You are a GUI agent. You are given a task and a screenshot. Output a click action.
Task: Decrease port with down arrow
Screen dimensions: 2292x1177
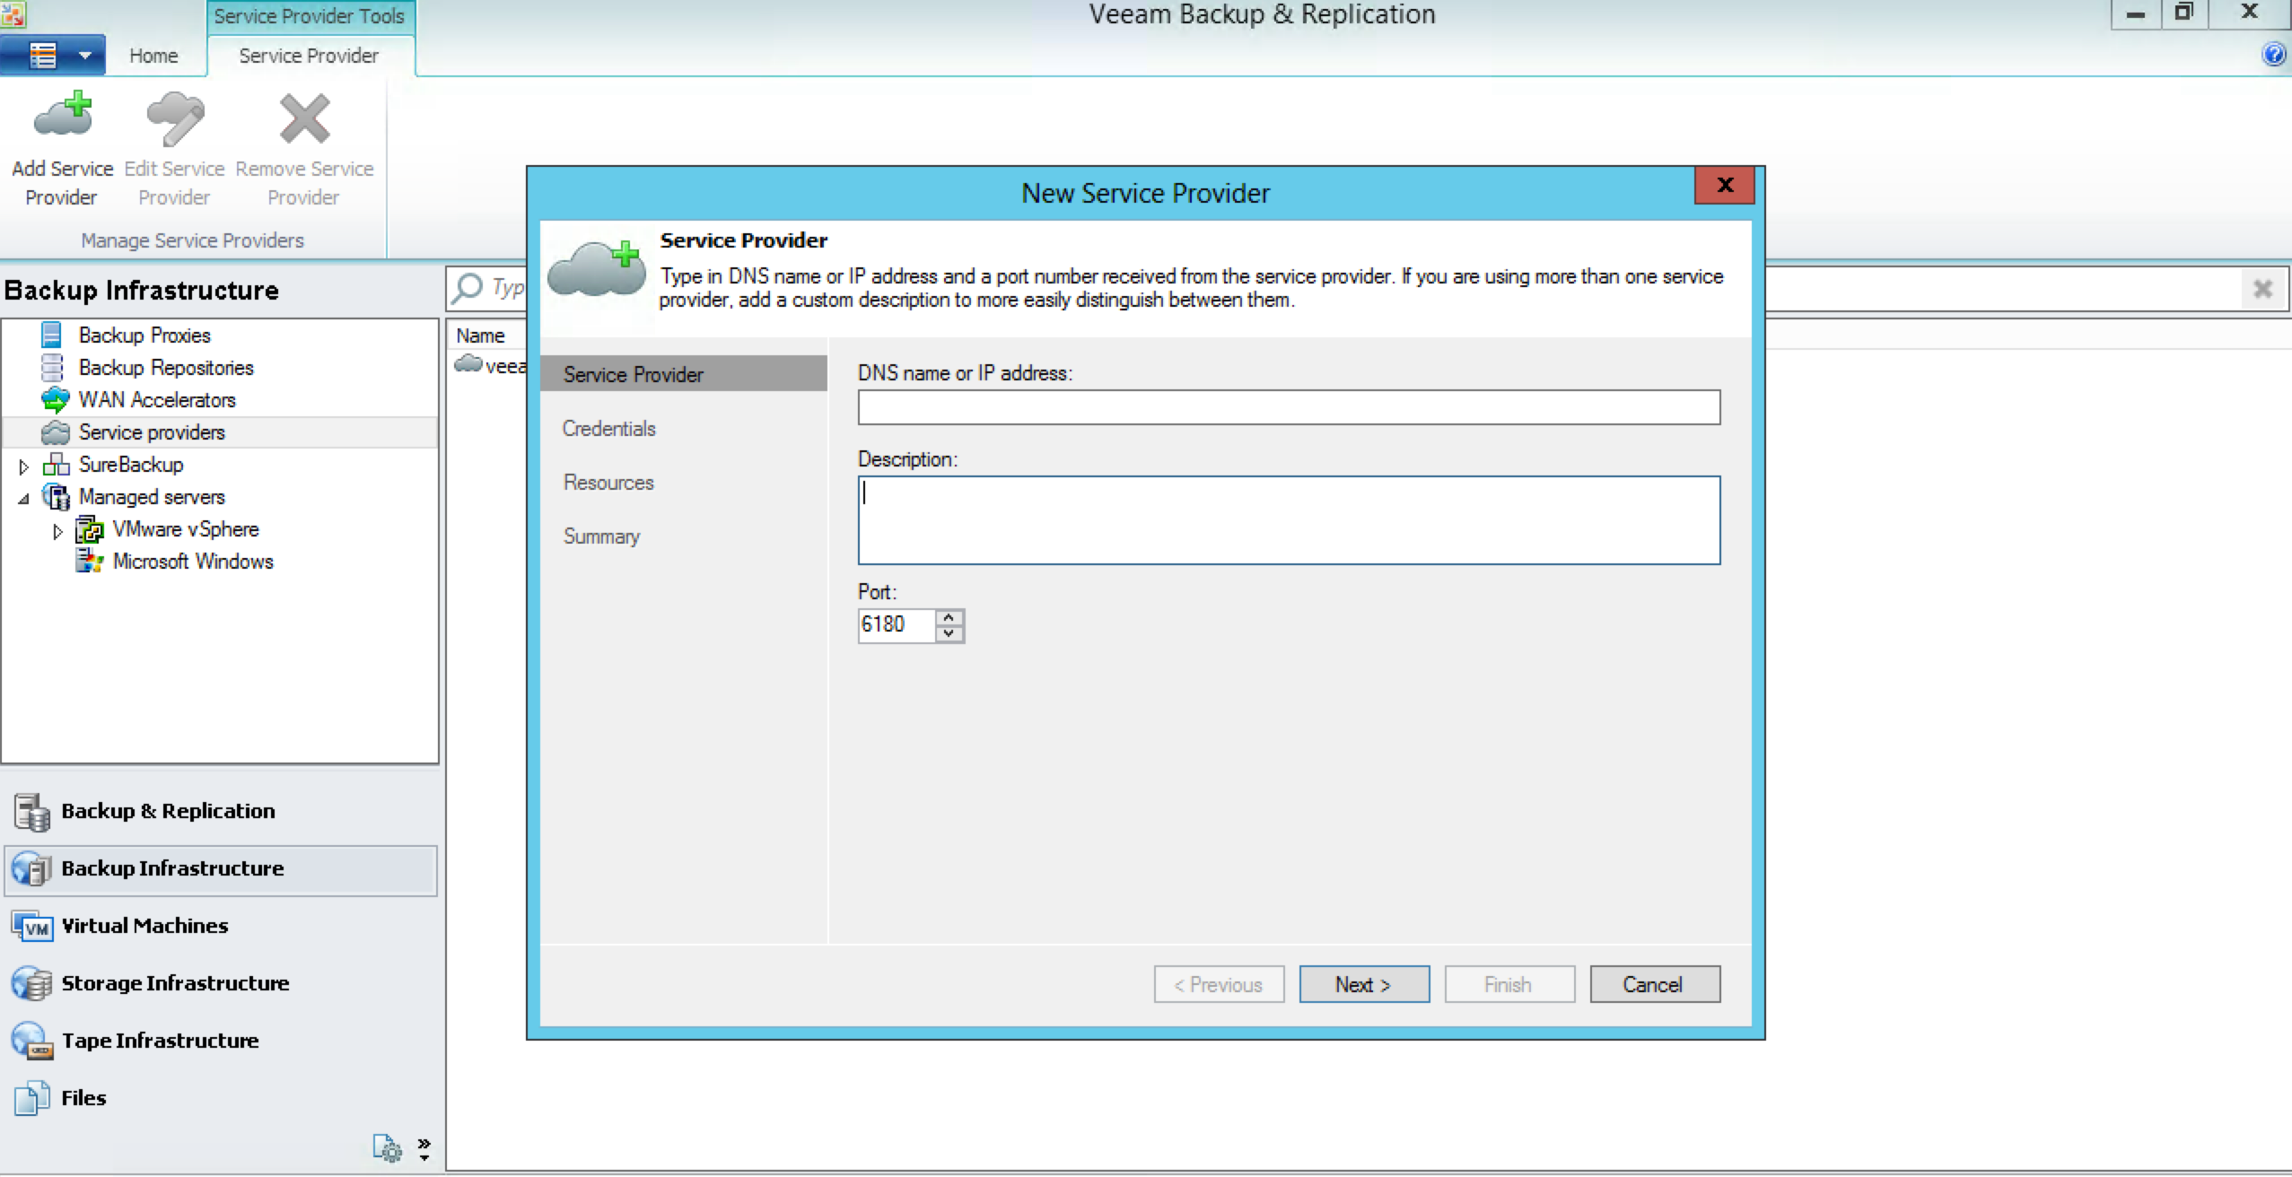click(949, 633)
